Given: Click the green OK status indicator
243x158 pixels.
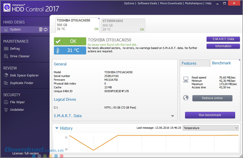Looking at the screenshot, I should coord(70,41).
